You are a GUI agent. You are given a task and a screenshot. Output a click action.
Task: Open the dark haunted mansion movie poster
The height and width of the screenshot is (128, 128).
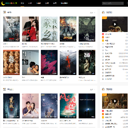click(87, 29)
